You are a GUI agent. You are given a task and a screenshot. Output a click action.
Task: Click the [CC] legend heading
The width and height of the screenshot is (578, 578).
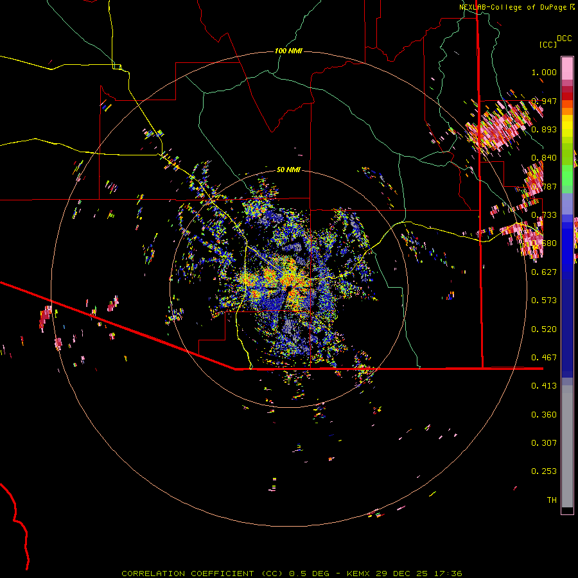[x=548, y=44]
